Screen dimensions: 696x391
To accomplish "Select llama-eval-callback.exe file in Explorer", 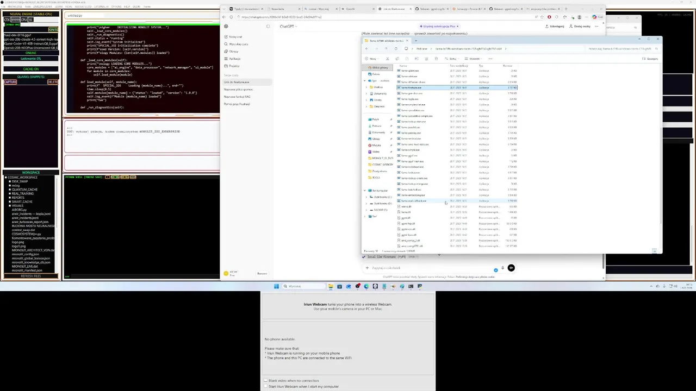I will (457, 201).
